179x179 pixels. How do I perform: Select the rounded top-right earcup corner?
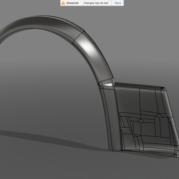pyautogui.click(x=163, y=89)
